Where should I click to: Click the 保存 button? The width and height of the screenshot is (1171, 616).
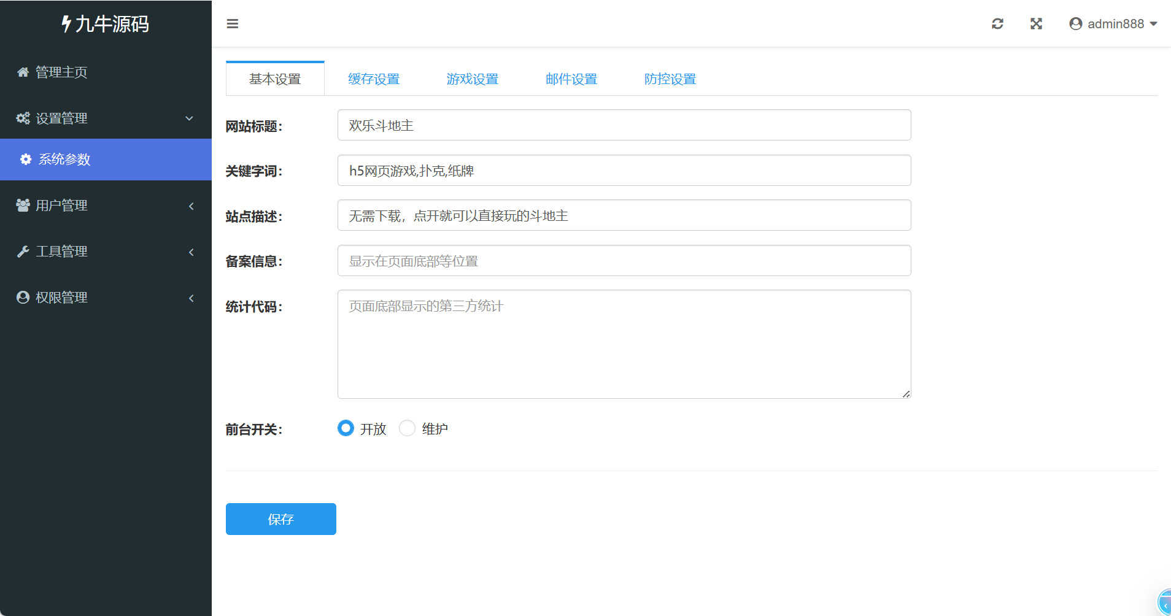281,519
